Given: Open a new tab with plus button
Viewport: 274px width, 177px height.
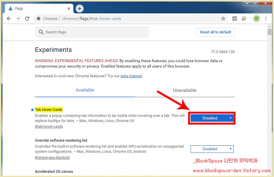Looking at the screenshot, I should (x=79, y=9).
